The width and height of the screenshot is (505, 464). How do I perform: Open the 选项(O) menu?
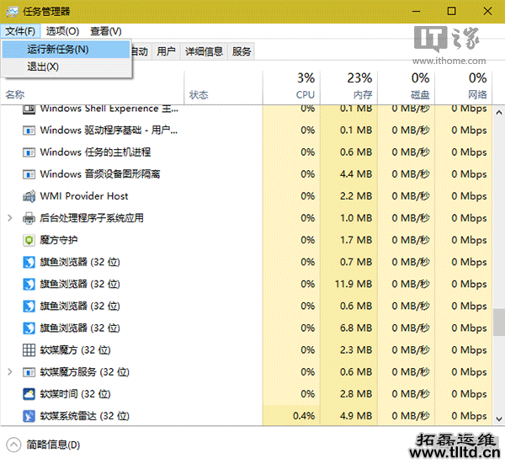pyautogui.click(x=62, y=31)
